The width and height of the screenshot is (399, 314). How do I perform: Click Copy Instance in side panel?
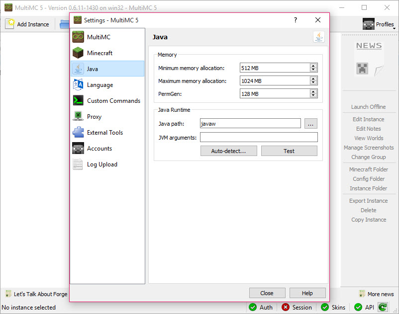coord(369,220)
